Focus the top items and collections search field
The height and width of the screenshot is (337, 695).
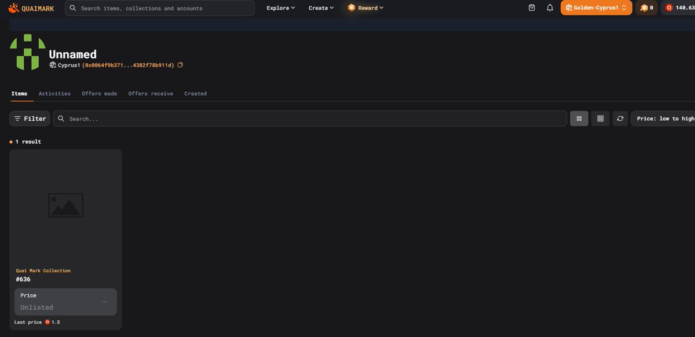160,8
